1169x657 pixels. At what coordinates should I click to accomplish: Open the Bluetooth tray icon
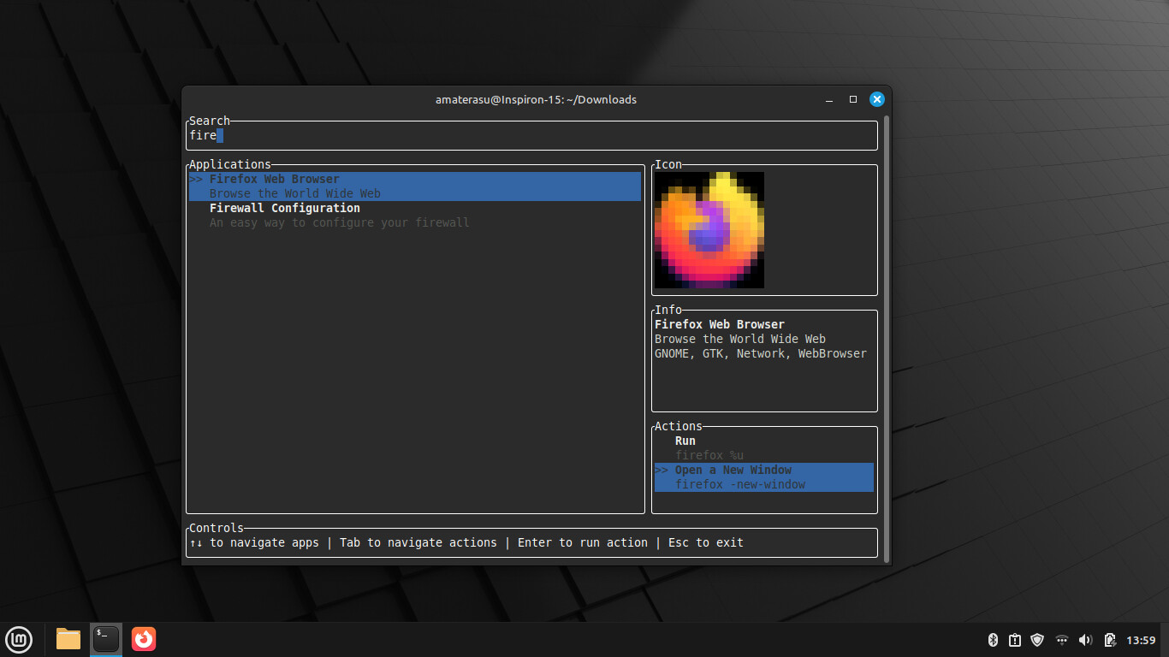point(994,640)
